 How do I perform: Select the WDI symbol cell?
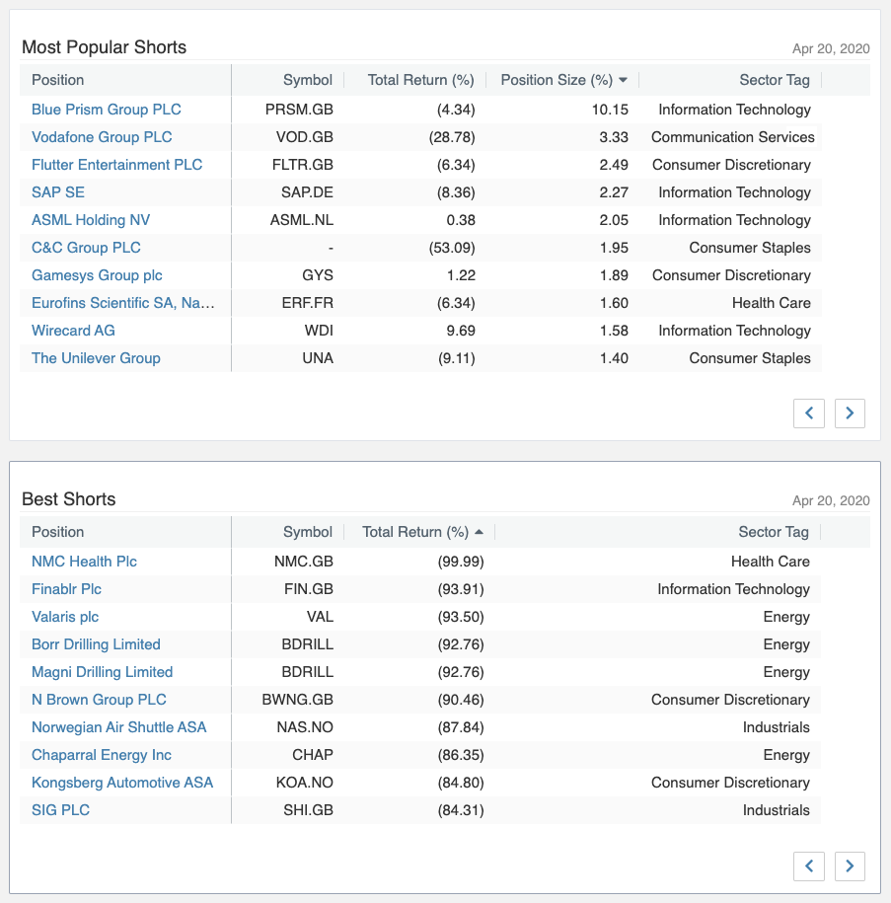pos(319,331)
